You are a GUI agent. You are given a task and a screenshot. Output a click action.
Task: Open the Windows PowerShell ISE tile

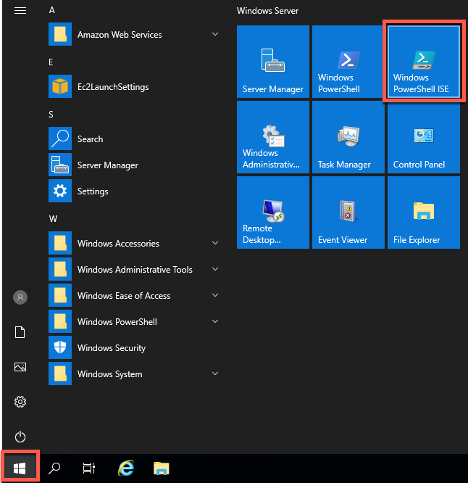(x=423, y=62)
